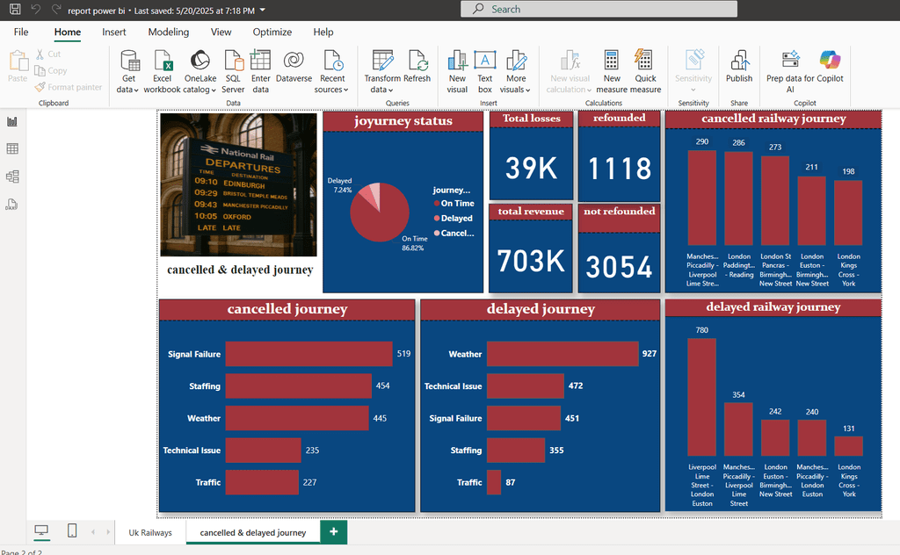The height and width of the screenshot is (555, 900).
Task: Select the Signal Failure 519 bar
Action: 308,354
